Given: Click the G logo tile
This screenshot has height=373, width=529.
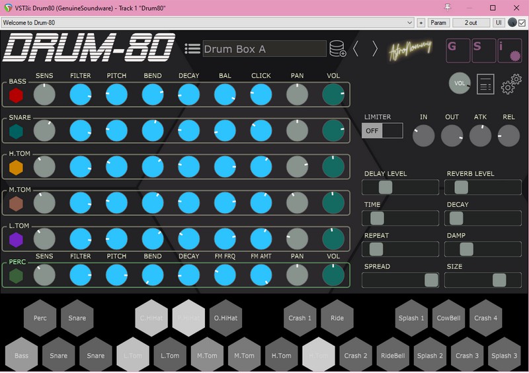Looking at the screenshot, I should (458, 51).
